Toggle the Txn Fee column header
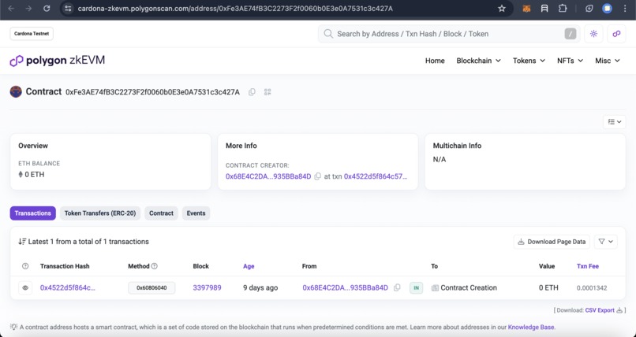This screenshot has width=636, height=337. [588, 266]
